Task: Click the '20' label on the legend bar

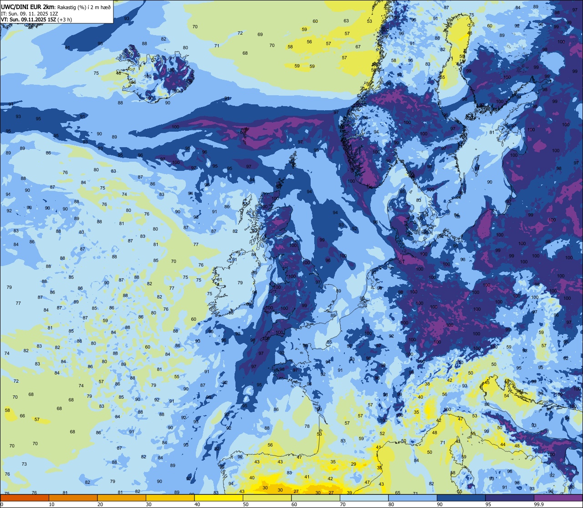Action: coord(100,504)
